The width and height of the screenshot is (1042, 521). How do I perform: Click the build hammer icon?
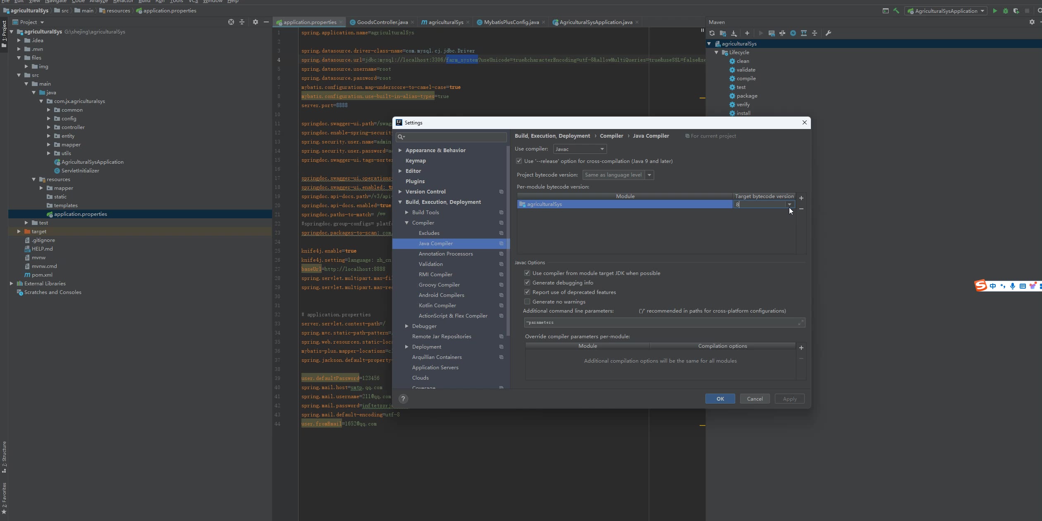[x=896, y=11]
